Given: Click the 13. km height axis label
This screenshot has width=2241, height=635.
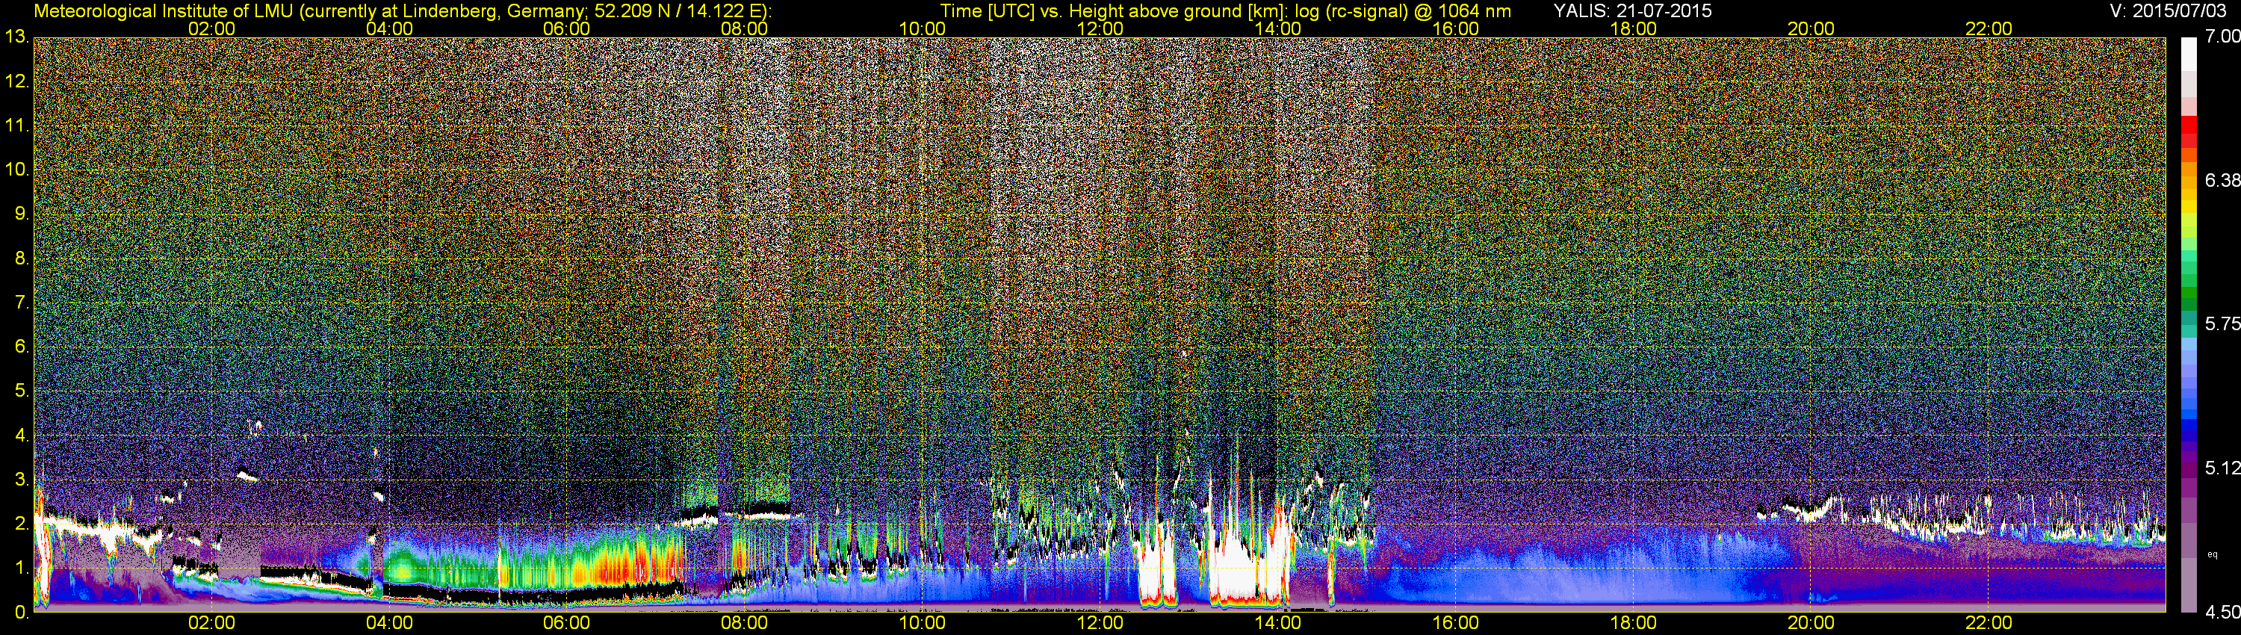Looking at the screenshot, I should point(17,37).
